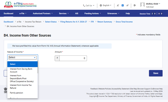Expand the MURALI RAM account menu
Viewport: 168px width, 102px height.
coord(153,4)
